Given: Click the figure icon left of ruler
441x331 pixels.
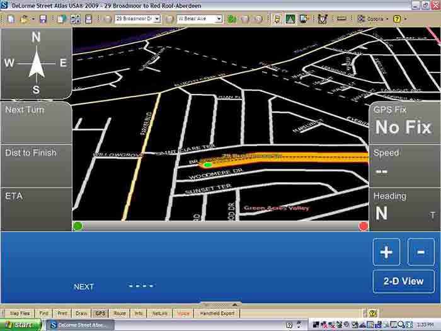Looking at the screenshot, I should click(x=323, y=19).
